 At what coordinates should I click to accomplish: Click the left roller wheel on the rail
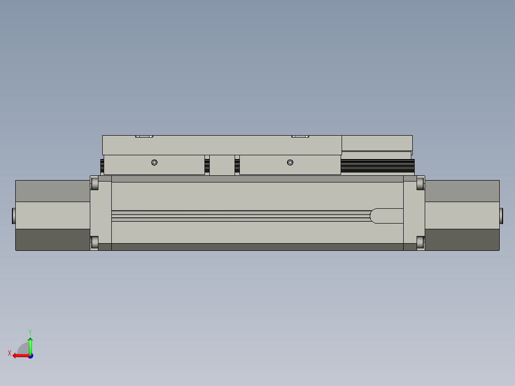coord(95,184)
